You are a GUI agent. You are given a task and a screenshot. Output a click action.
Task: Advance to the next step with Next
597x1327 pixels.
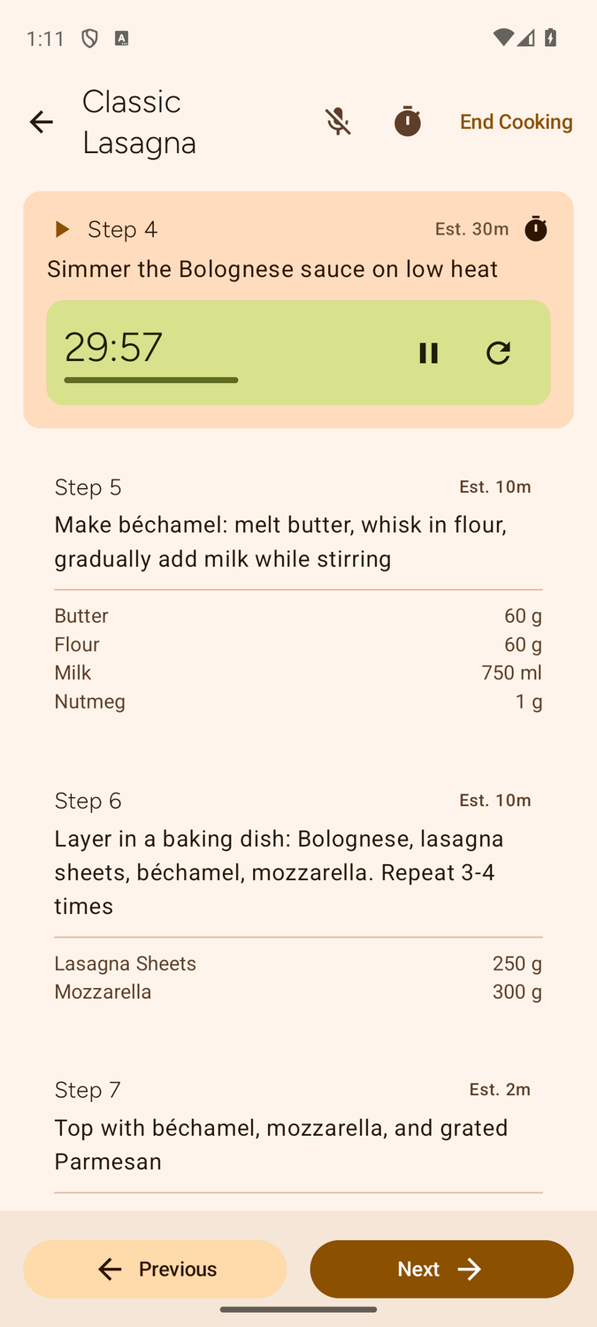[440, 1269]
